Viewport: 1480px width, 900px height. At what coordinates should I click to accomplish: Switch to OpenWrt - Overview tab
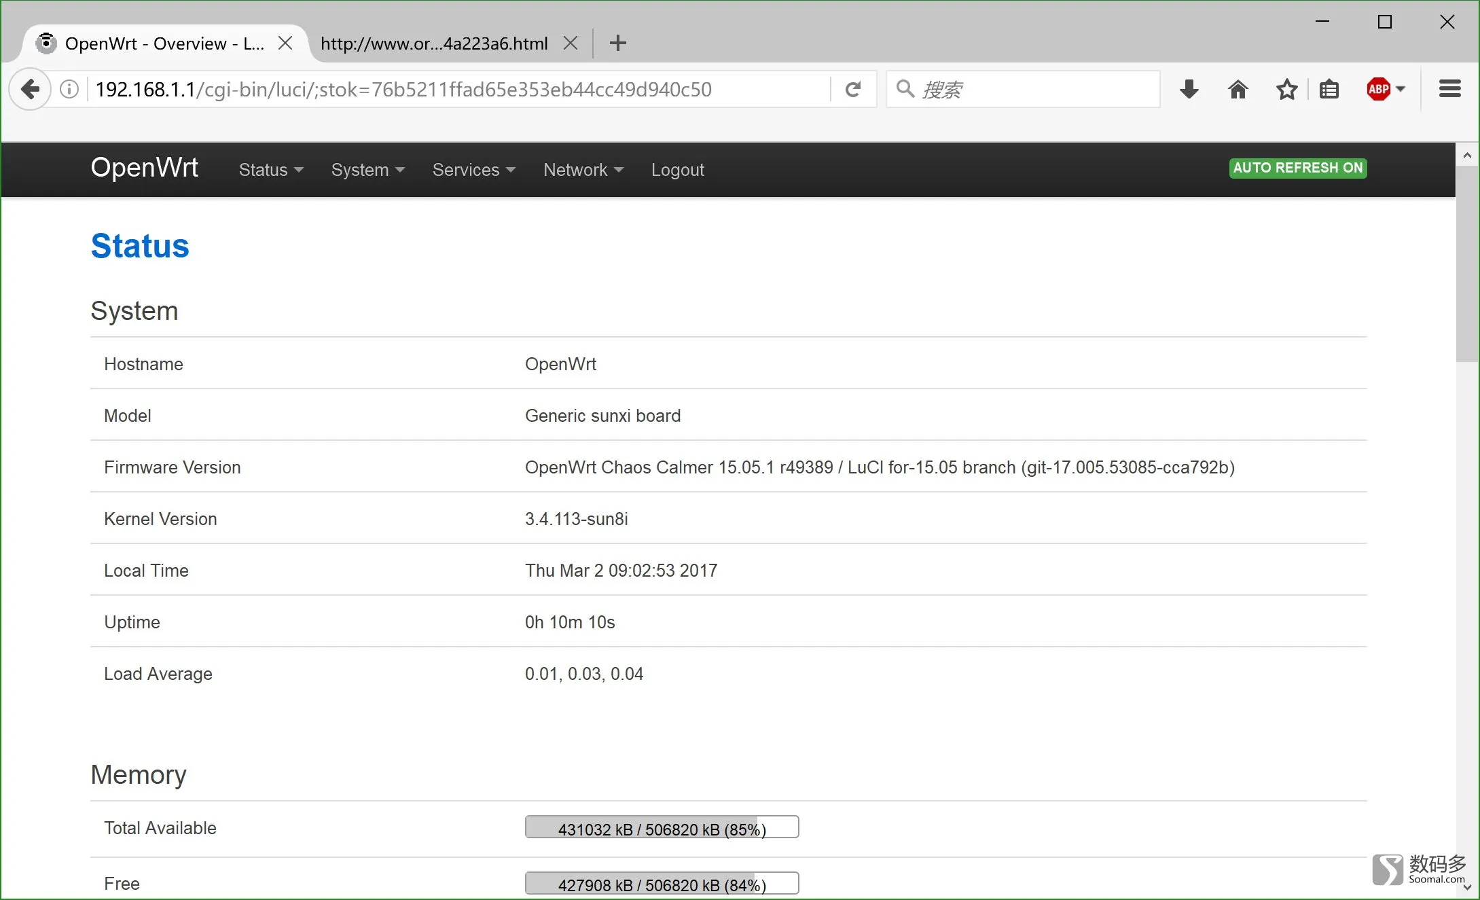[164, 43]
